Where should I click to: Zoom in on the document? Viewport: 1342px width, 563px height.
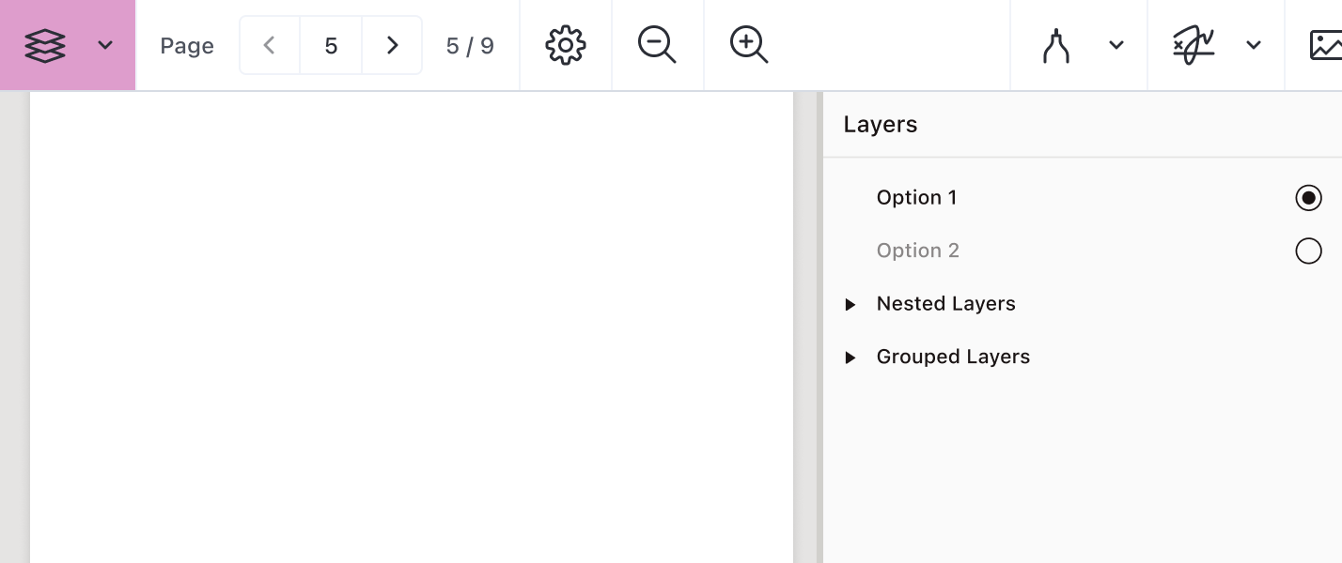(748, 45)
